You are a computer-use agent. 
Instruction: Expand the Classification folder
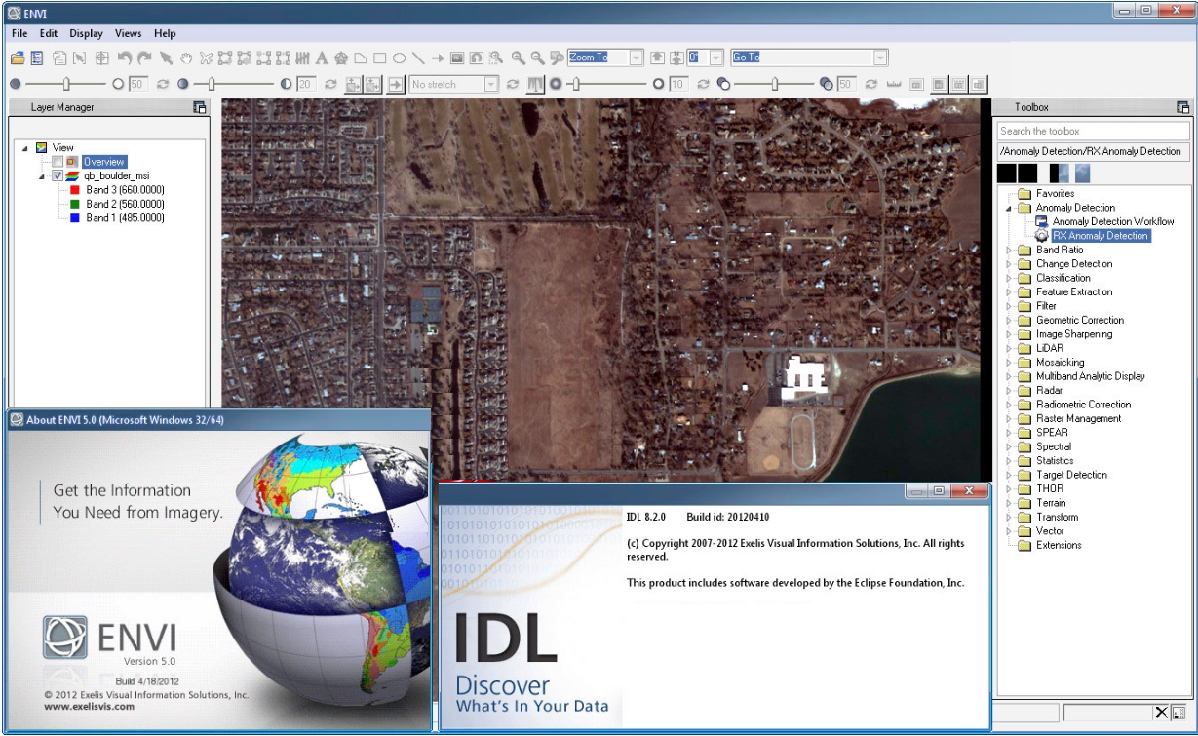pyautogui.click(x=1009, y=278)
